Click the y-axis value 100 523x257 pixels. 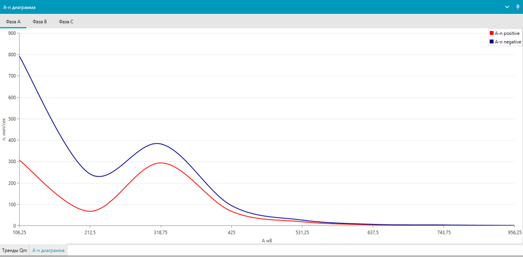[12, 204]
